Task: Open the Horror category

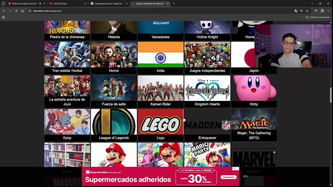Action: (x=114, y=58)
